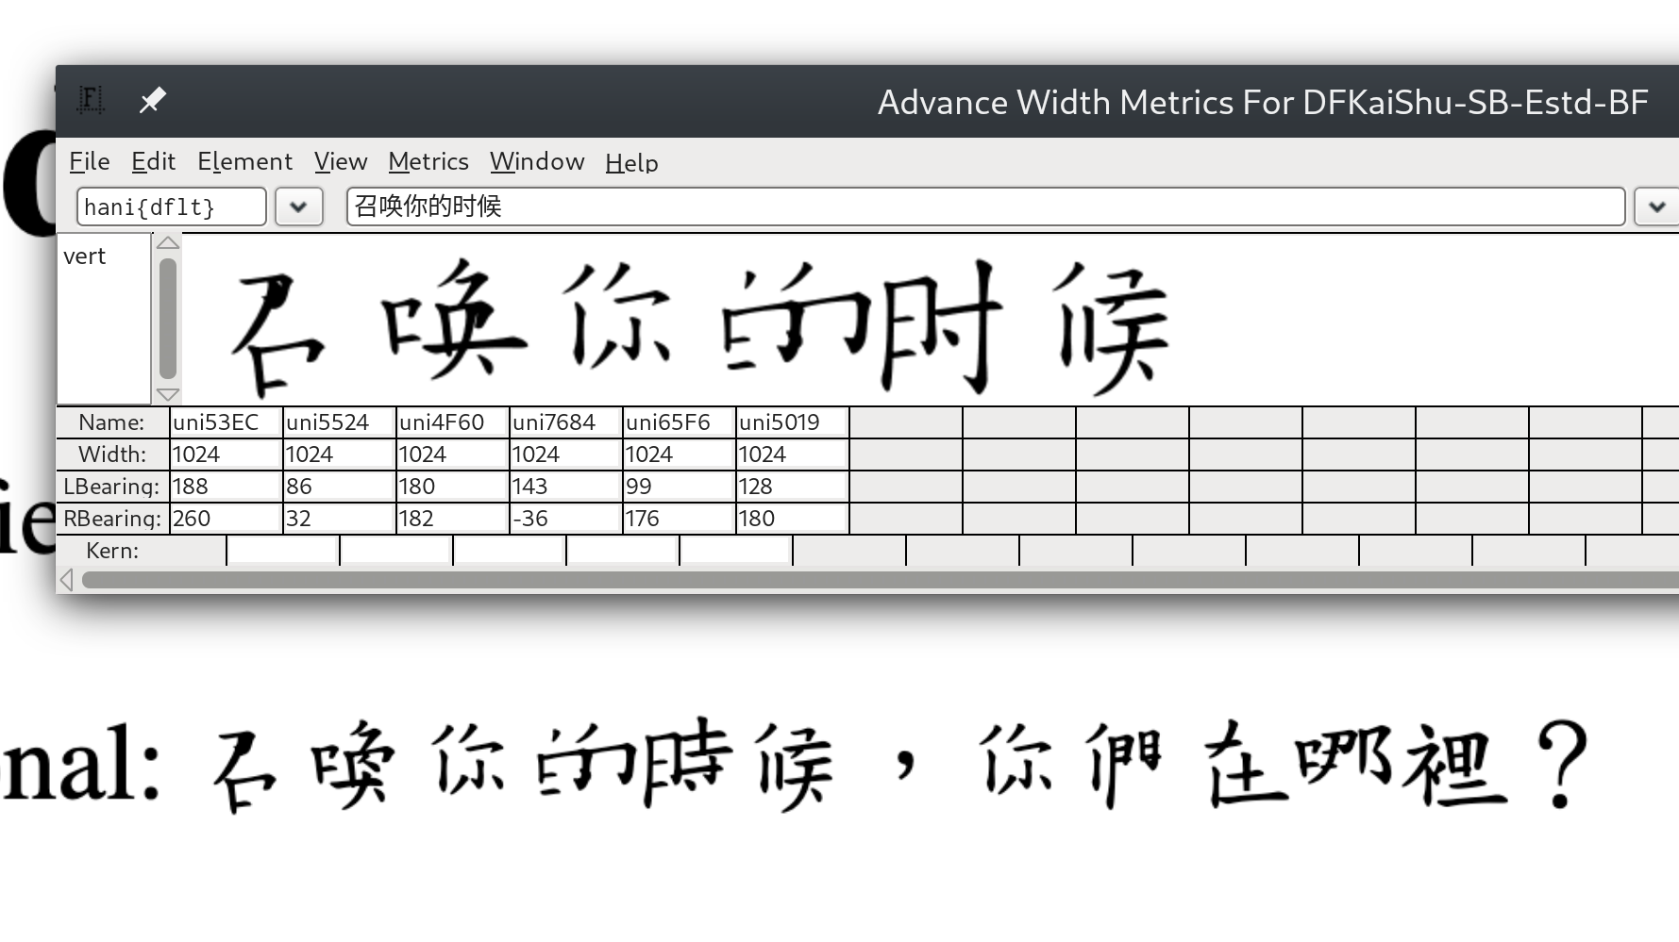
Task: Click the up scroll arrow of the feature list
Action: click(167, 243)
